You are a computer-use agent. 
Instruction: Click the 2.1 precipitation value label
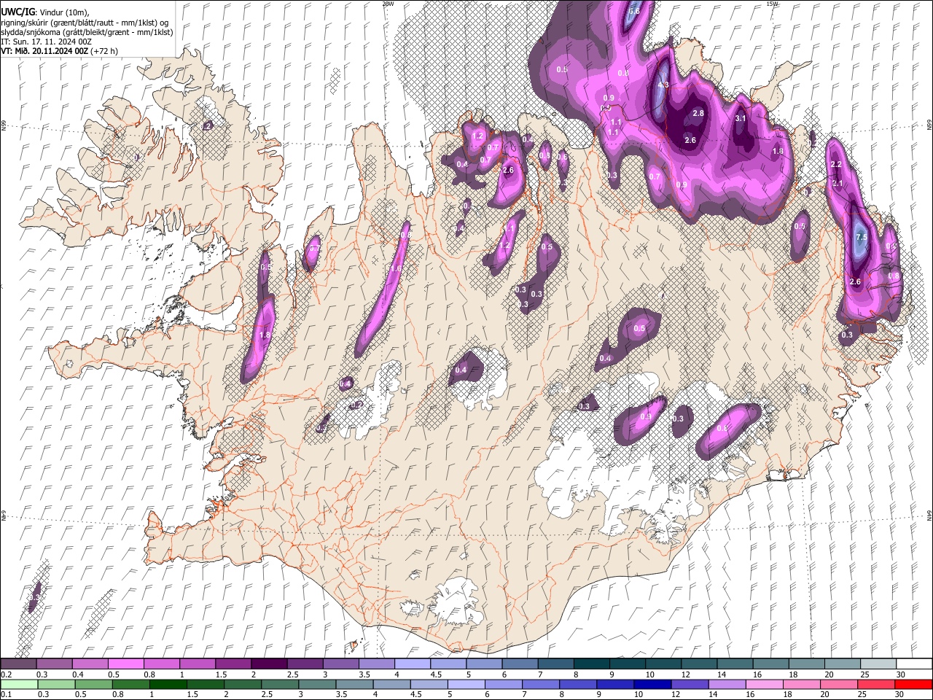coord(838,183)
